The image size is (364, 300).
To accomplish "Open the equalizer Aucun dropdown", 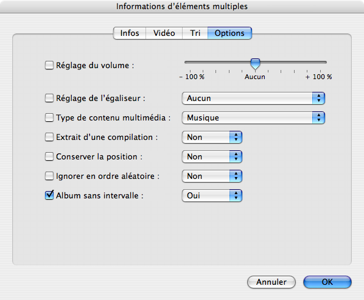I will point(253,99).
